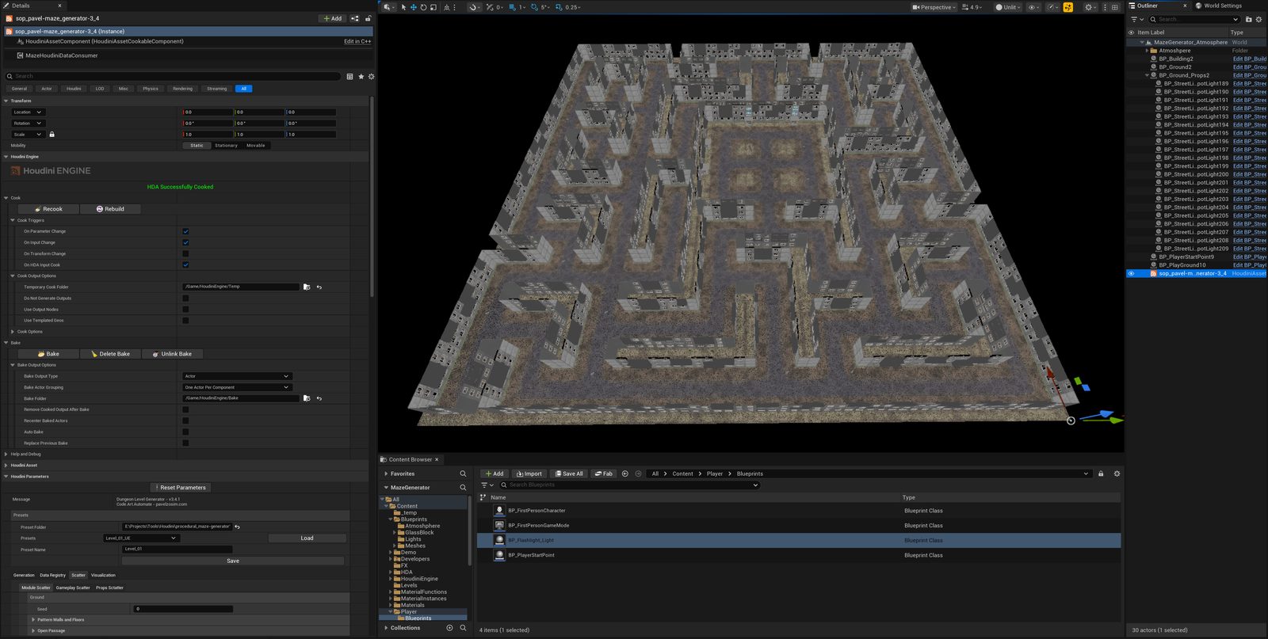Toggle On Parameter Change cook trigger
The height and width of the screenshot is (639, 1268).
(185, 231)
